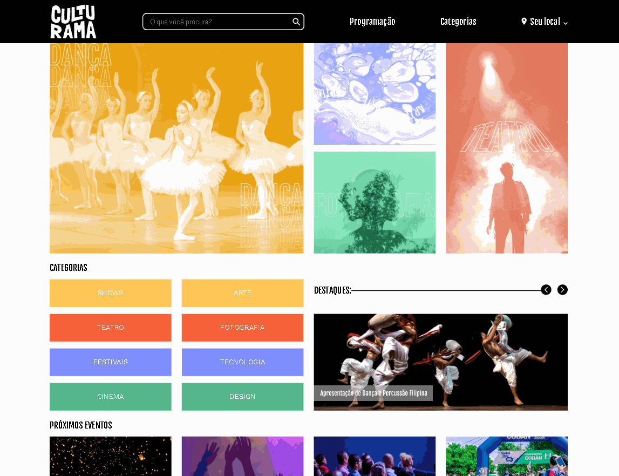Click the location pin icon

524,21
